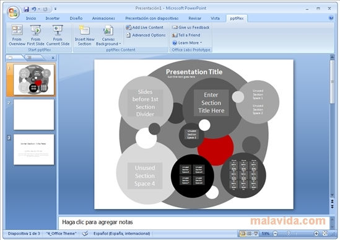This screenshot has height=240, width=340.
Task: Open the Canvas Background dropdown
Action: coord(108,35)
